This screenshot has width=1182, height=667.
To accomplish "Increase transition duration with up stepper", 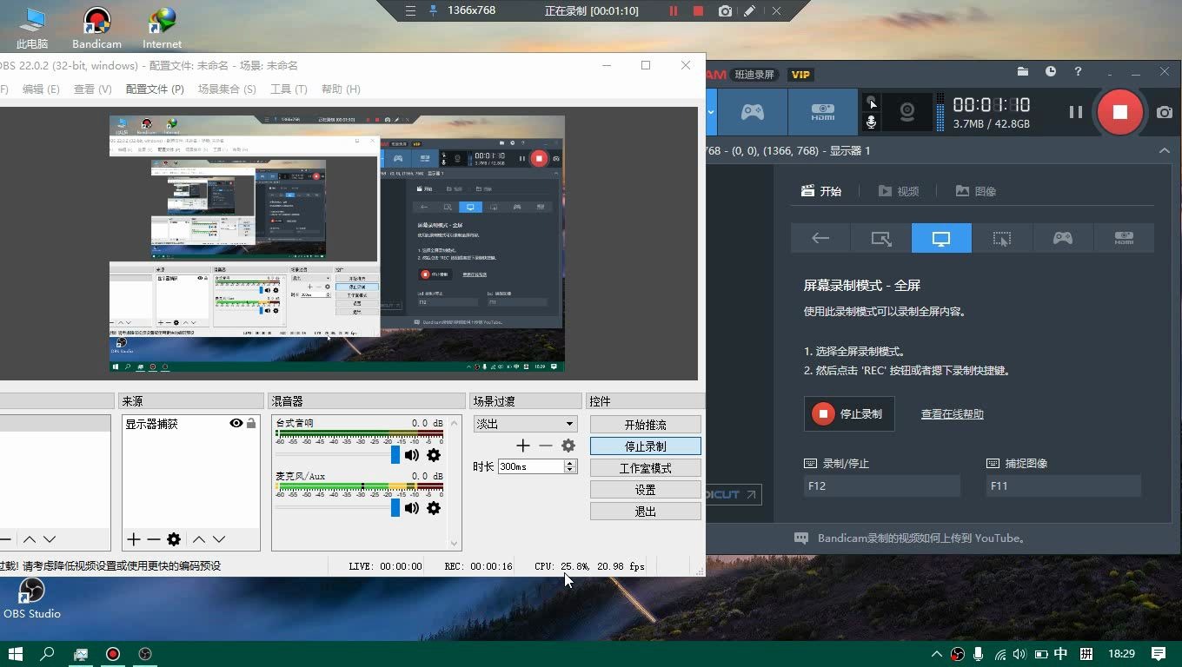I will (x=571, y=462).
